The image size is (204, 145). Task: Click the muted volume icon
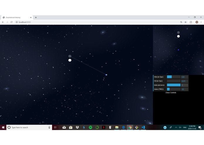(x=180, y=127)
